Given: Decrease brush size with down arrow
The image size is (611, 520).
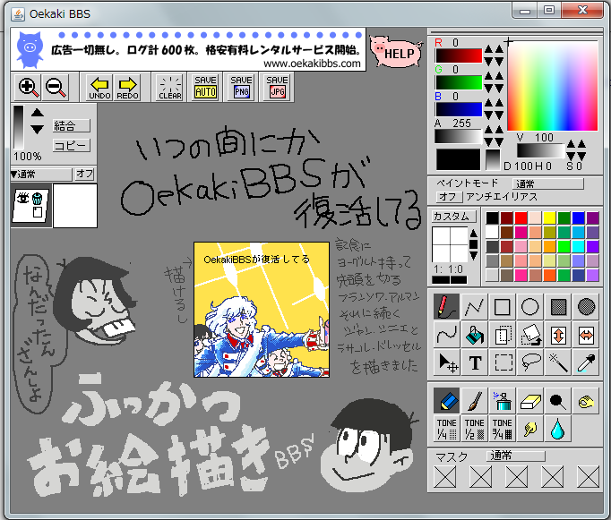Looking at the screenshot, I should 473,256.
